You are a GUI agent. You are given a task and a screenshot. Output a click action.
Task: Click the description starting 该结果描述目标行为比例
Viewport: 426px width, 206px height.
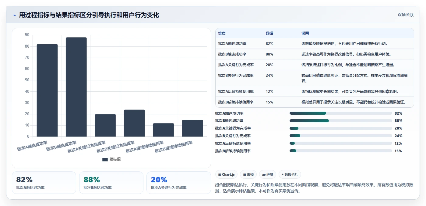click(348, 65)
